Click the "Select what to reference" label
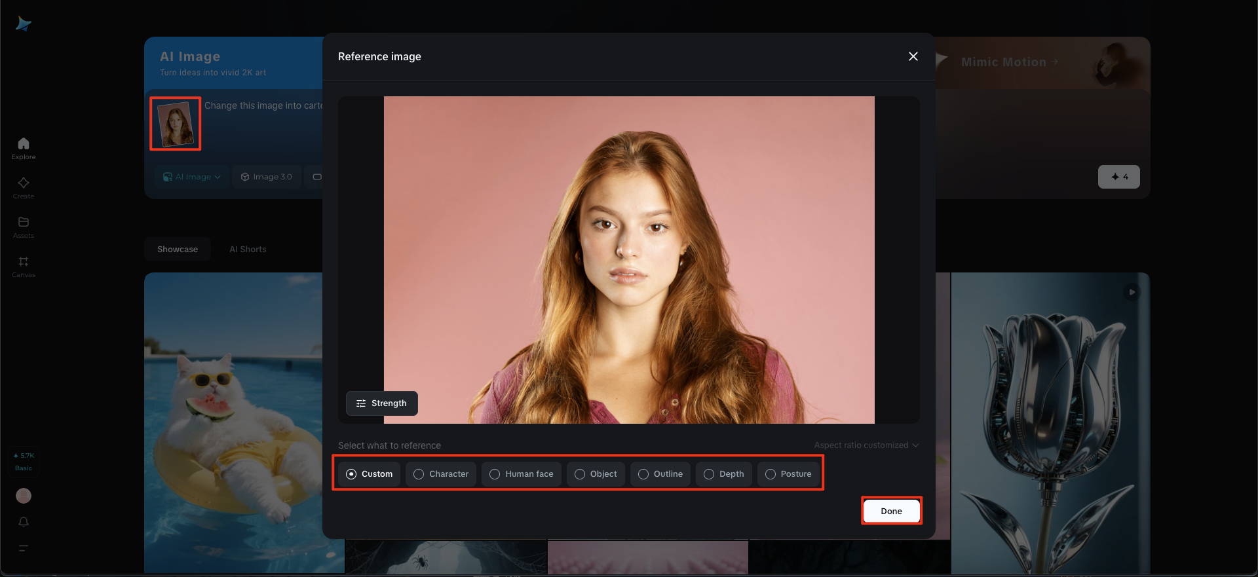Image resolution: width=1258 pixels, height=577 pixels. point(389,445)
